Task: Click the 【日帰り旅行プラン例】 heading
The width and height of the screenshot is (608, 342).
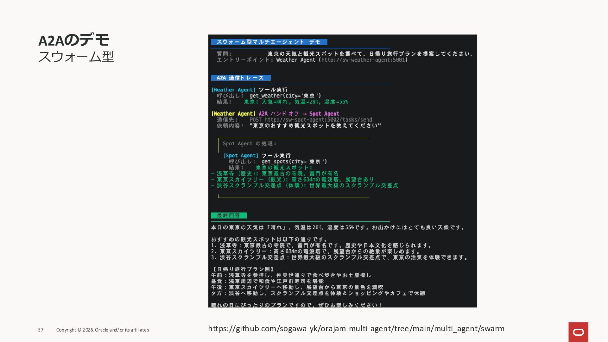Action: click(243, 269)
